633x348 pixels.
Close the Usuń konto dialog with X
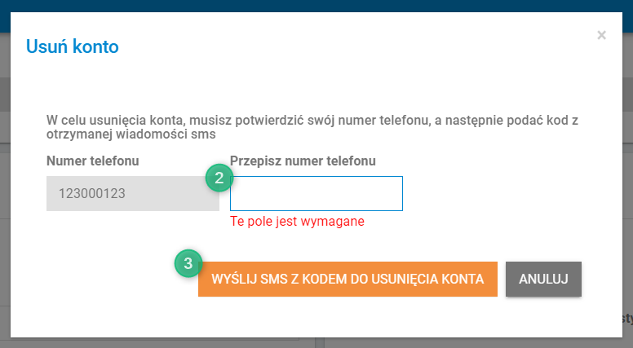pos(601,35)
